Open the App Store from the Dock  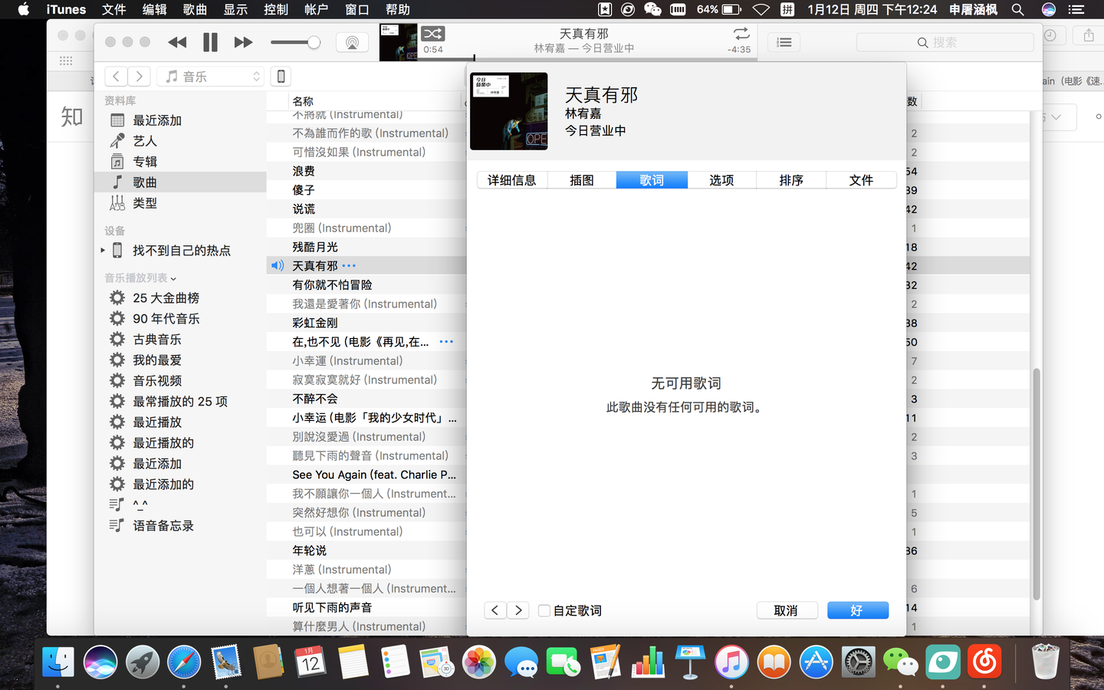[x=816, y=662]
